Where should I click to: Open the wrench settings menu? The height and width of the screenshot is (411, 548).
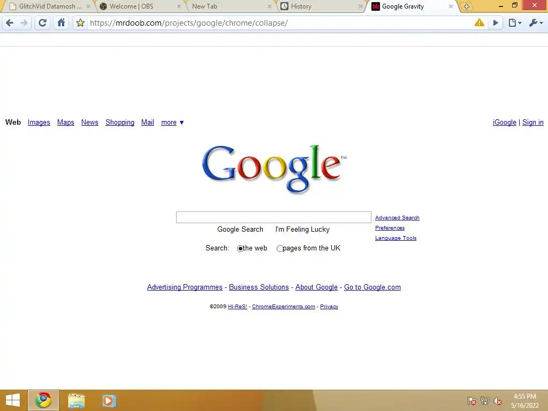pos(536,23)
